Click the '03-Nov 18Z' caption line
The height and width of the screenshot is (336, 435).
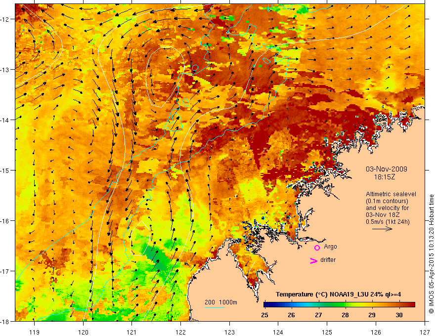381,215
